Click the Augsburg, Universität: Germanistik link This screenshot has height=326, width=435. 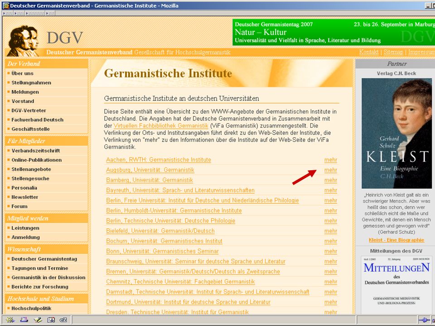[150, 170]
